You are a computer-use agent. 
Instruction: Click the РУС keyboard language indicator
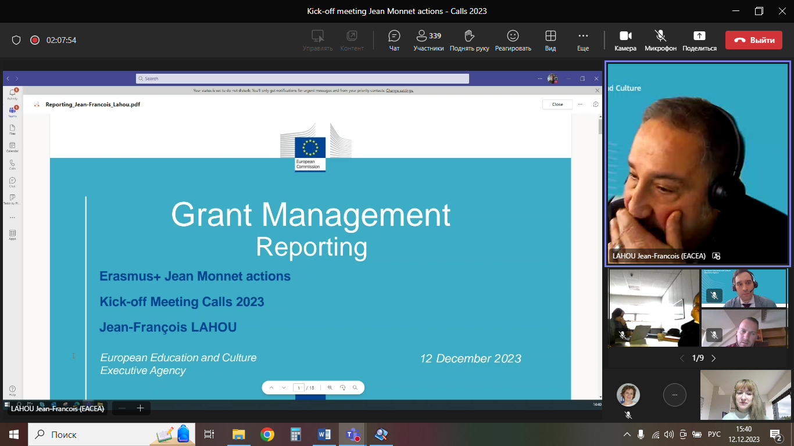(x=714, y=434)
